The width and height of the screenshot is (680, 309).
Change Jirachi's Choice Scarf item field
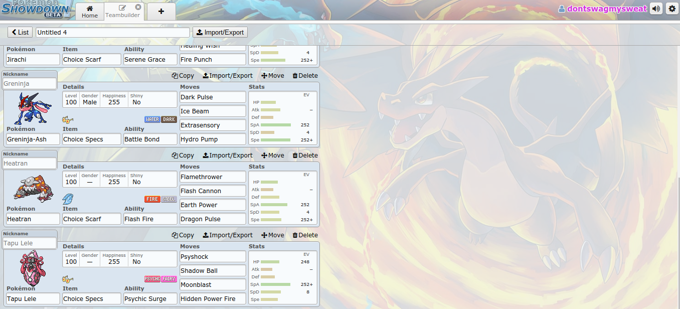pyautogui.click(x=91, y=59)
